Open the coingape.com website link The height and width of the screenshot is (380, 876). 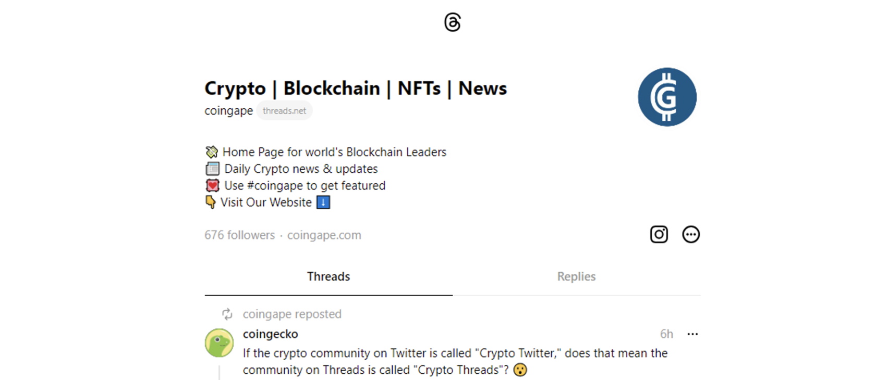pos(324,235)
